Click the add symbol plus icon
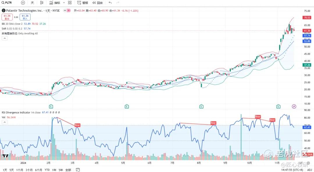Viewport: 314px width, 172px height. [23, 3]
